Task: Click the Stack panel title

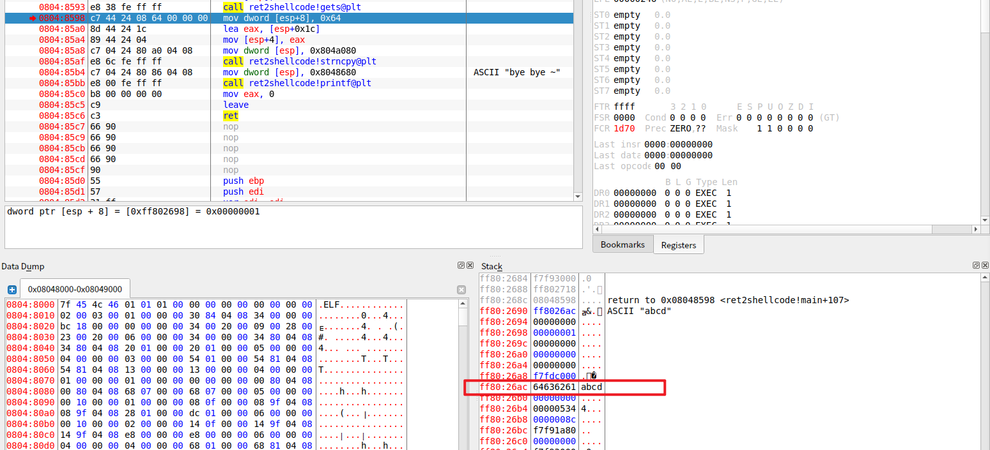Action: (x=492, y=266)
